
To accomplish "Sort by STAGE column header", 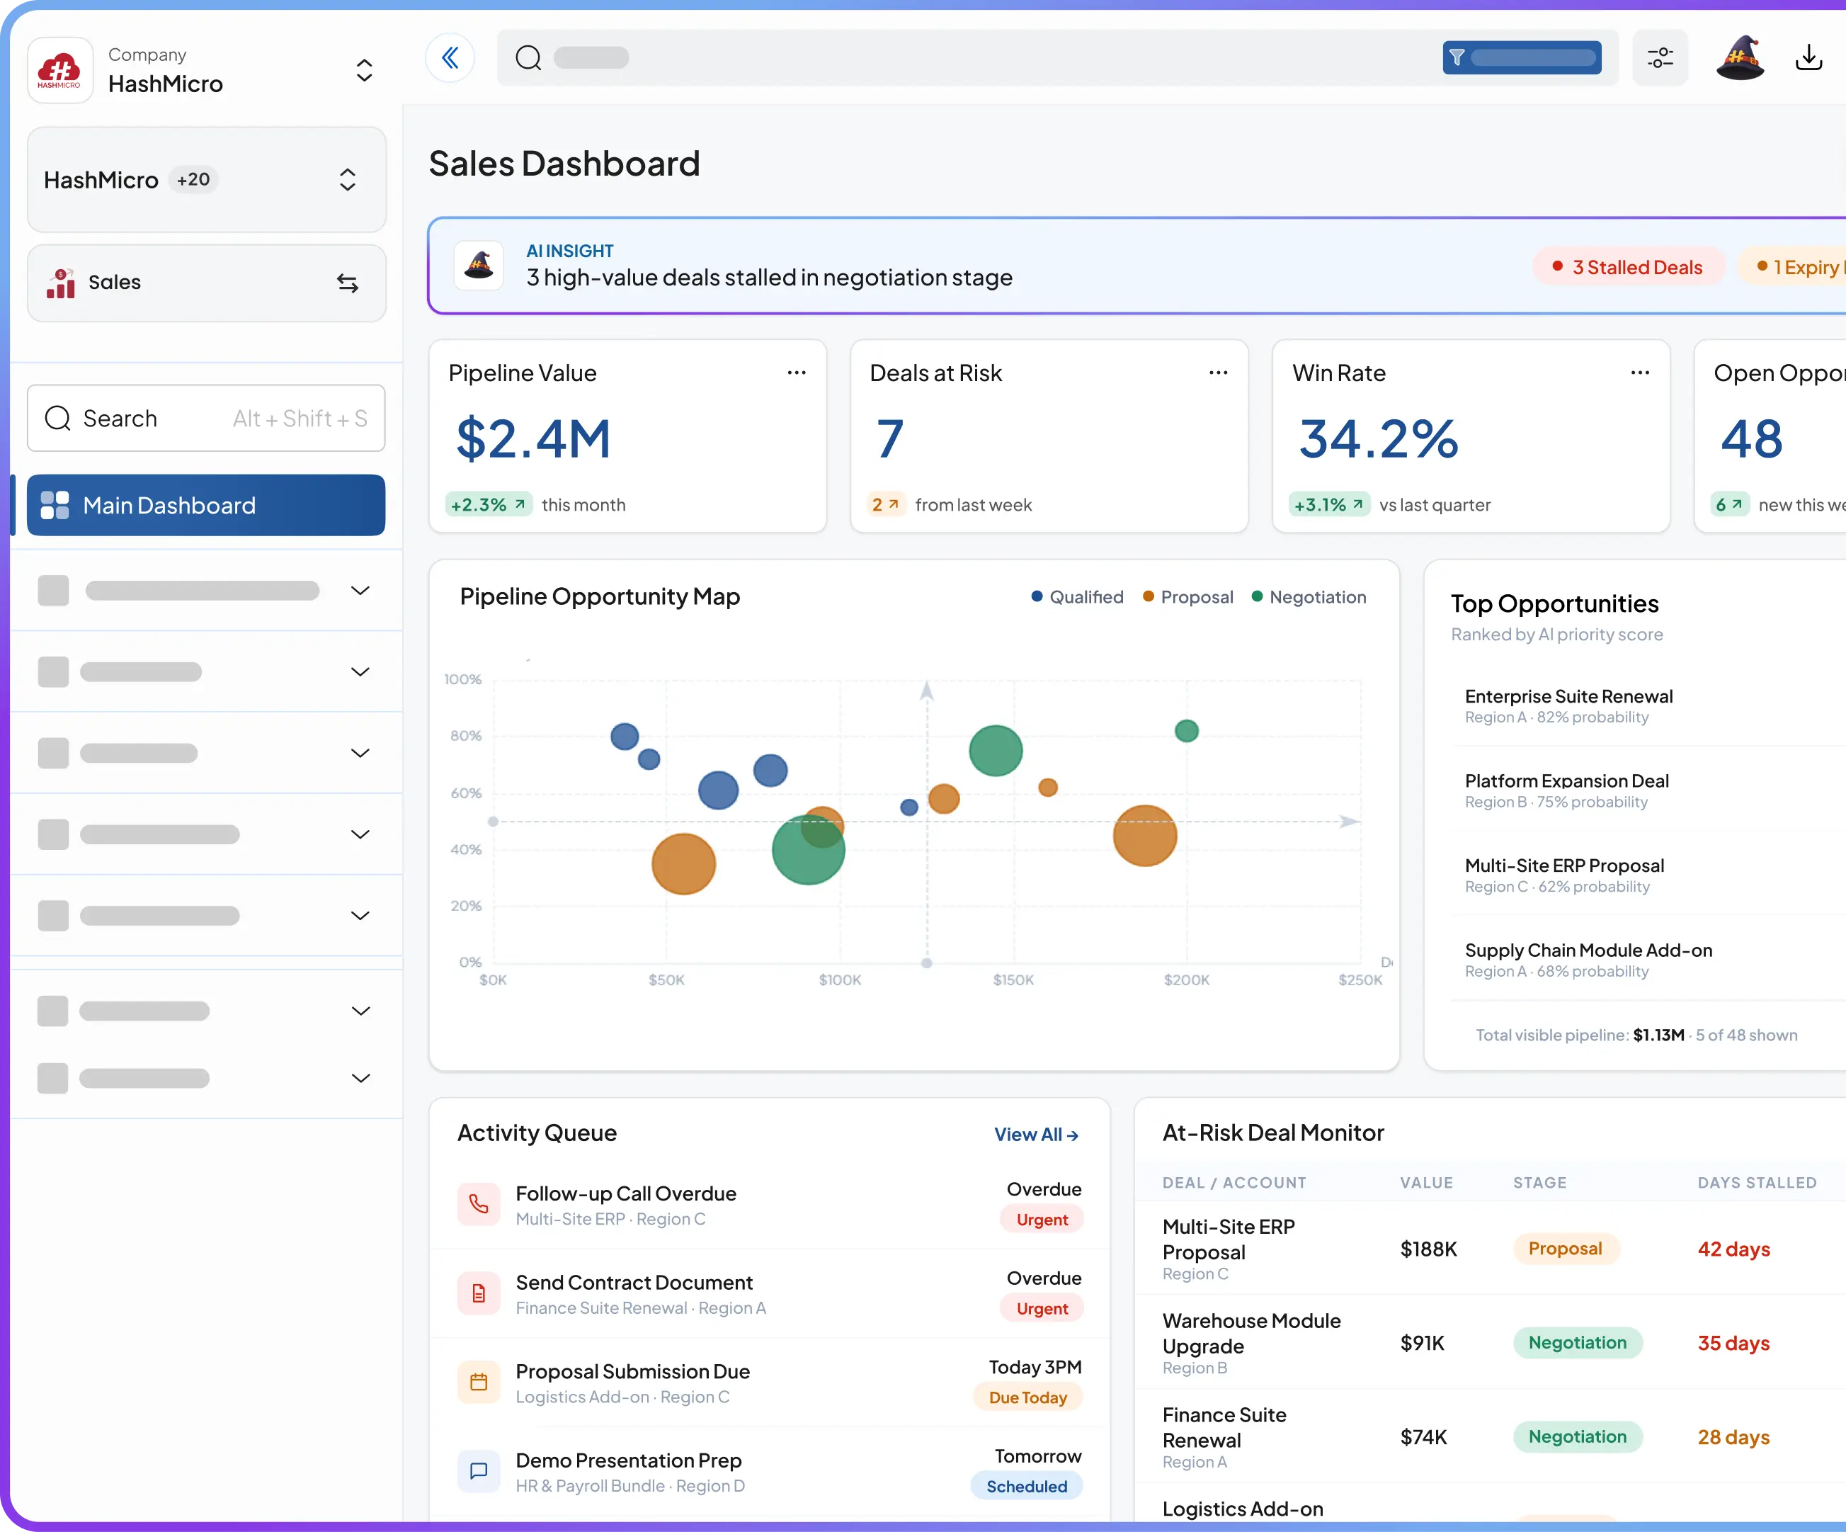I will (1539, 1183).
